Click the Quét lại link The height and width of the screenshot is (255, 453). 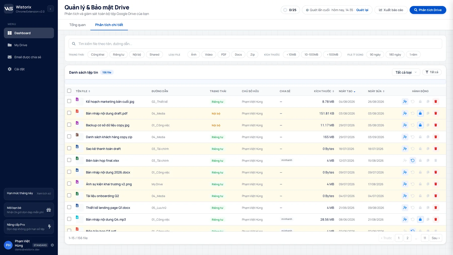(362, 10)
